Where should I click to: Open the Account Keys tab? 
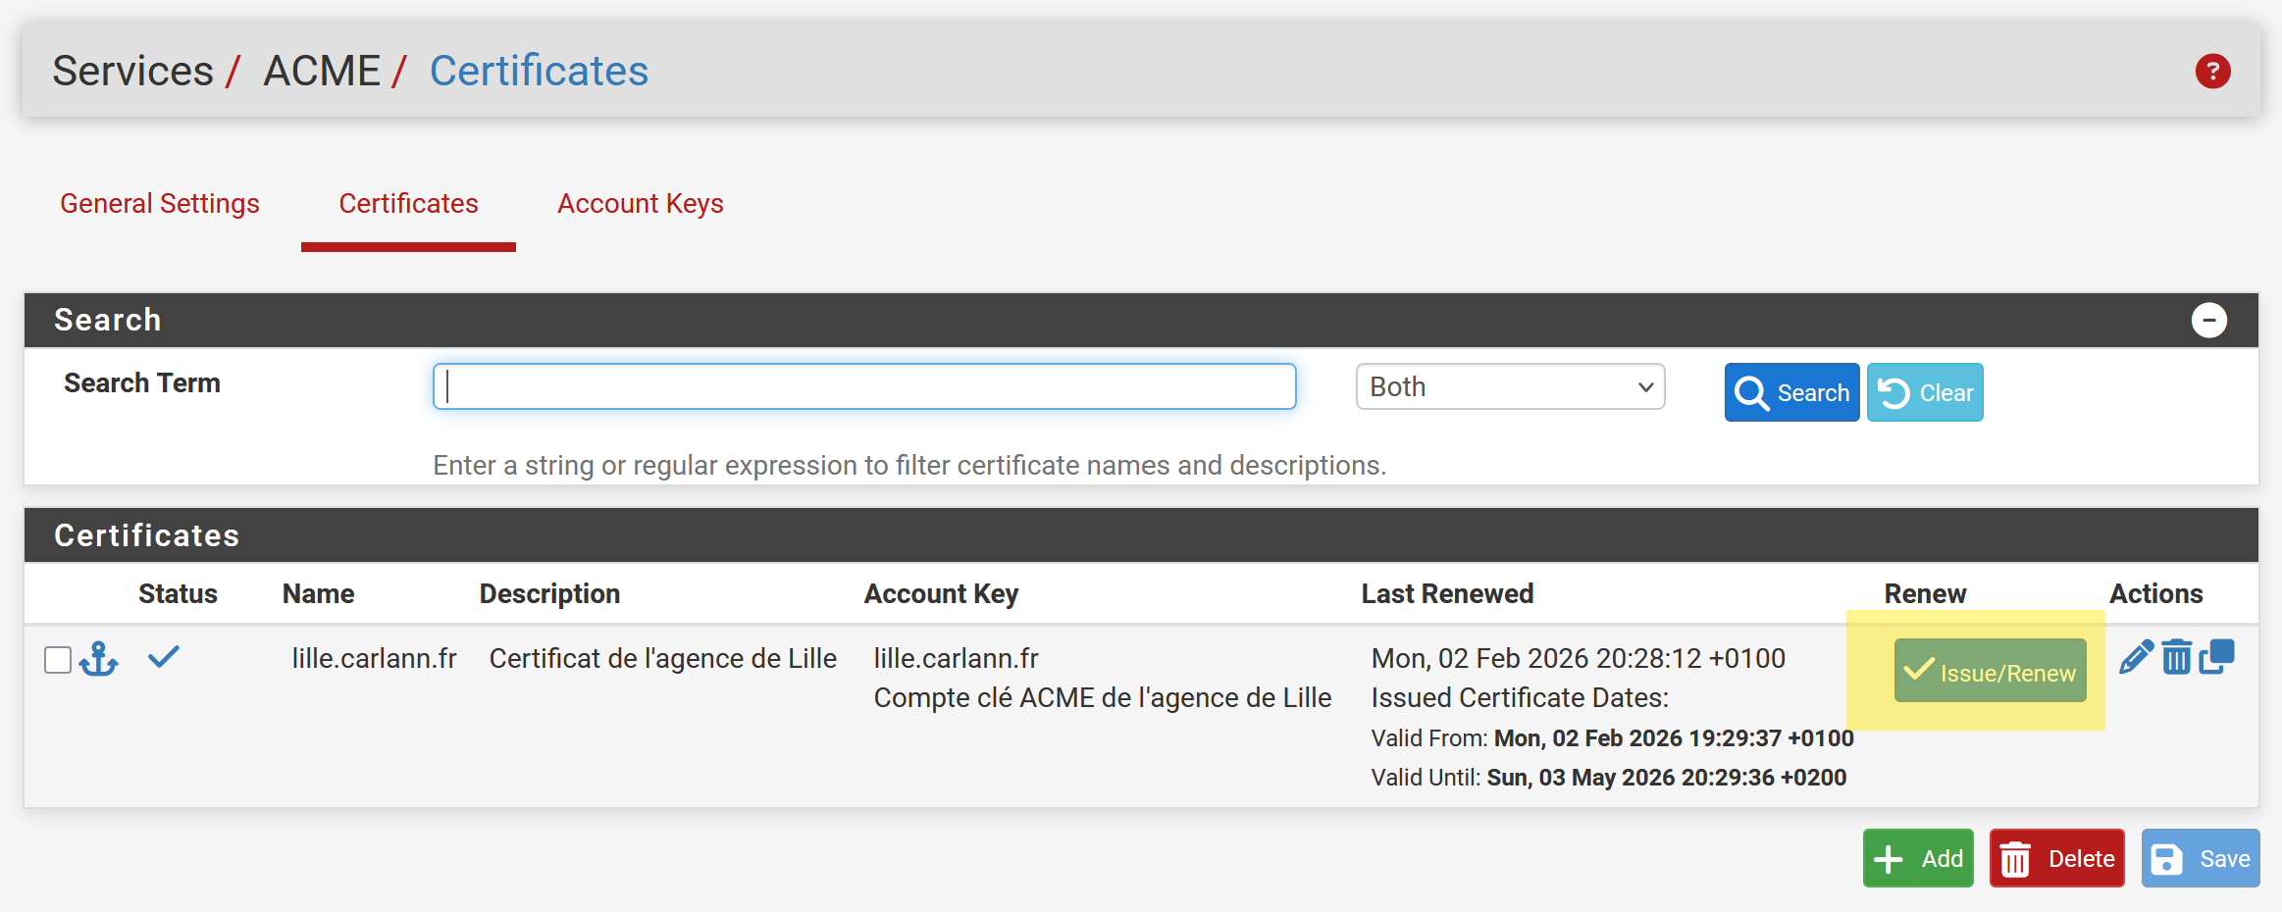(641, 203)
